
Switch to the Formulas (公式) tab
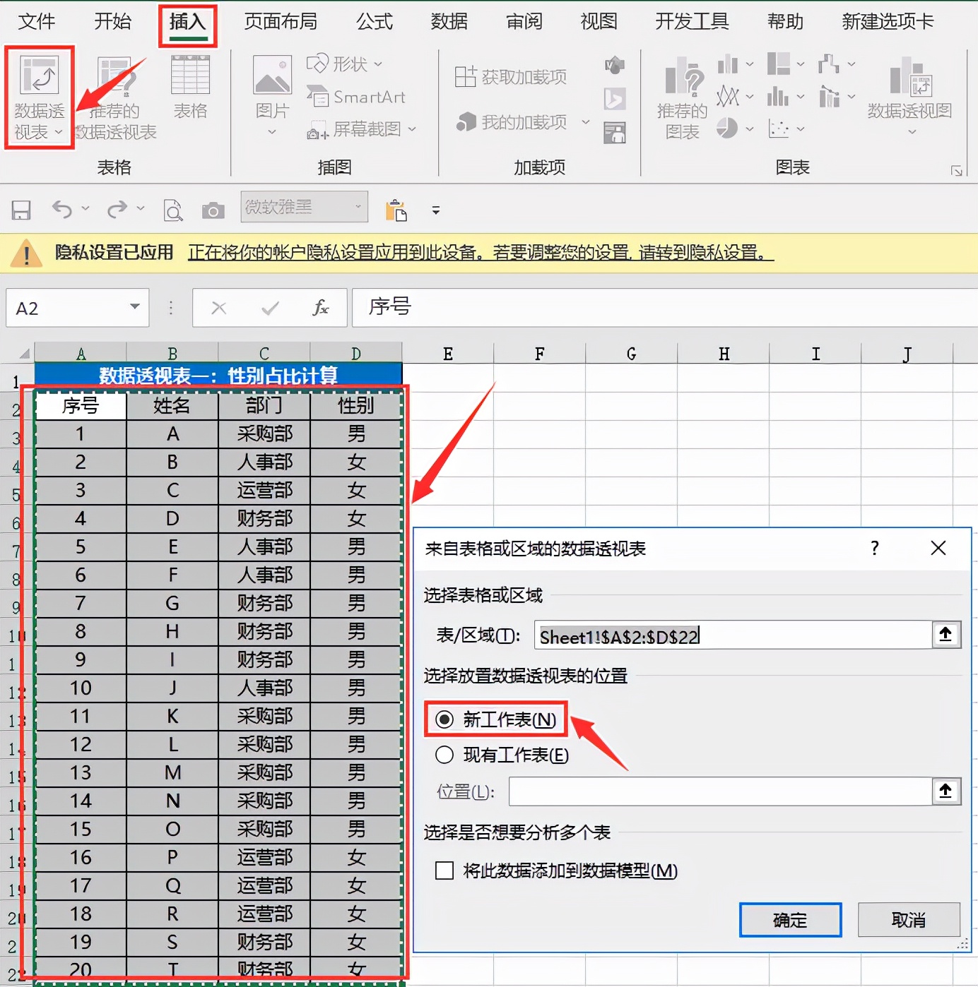[x=375, y=22]
